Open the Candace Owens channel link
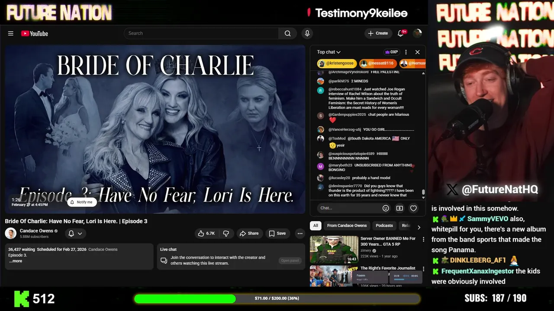Viewport: 554px width, 311px height. [36, 231]
